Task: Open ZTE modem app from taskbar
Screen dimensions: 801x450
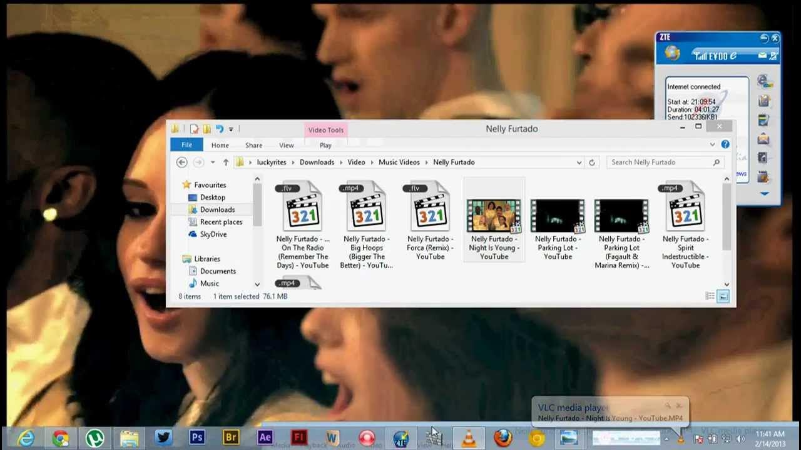Action: 400,438
